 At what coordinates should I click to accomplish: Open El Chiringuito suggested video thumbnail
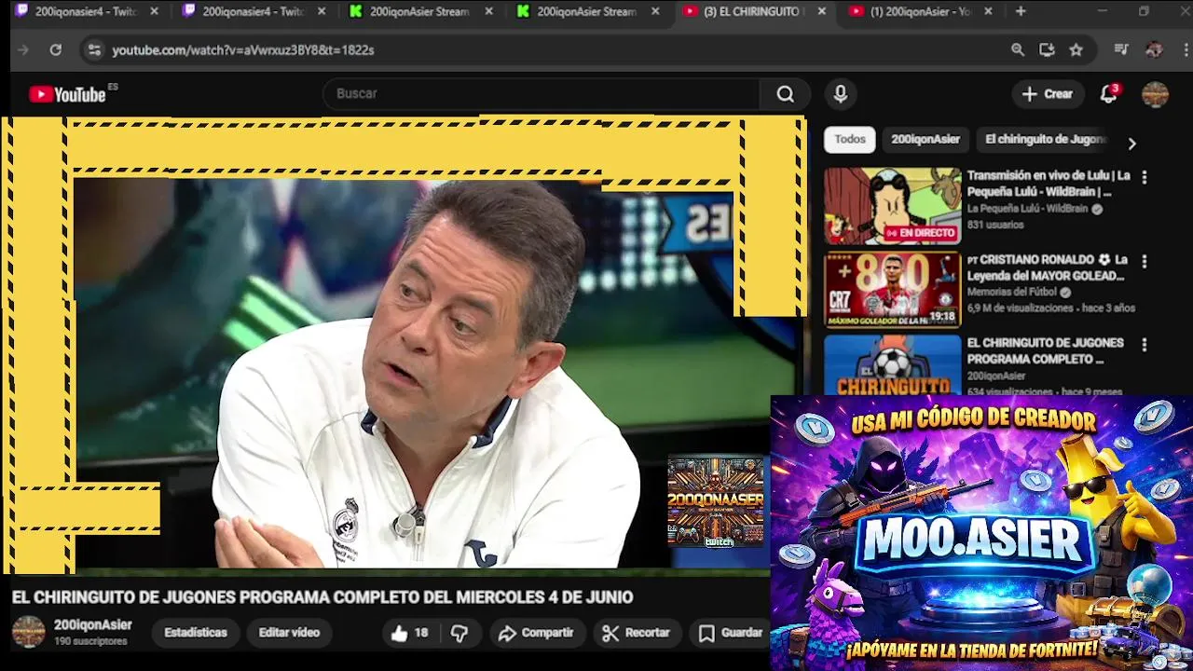click(x=892, y=364)
